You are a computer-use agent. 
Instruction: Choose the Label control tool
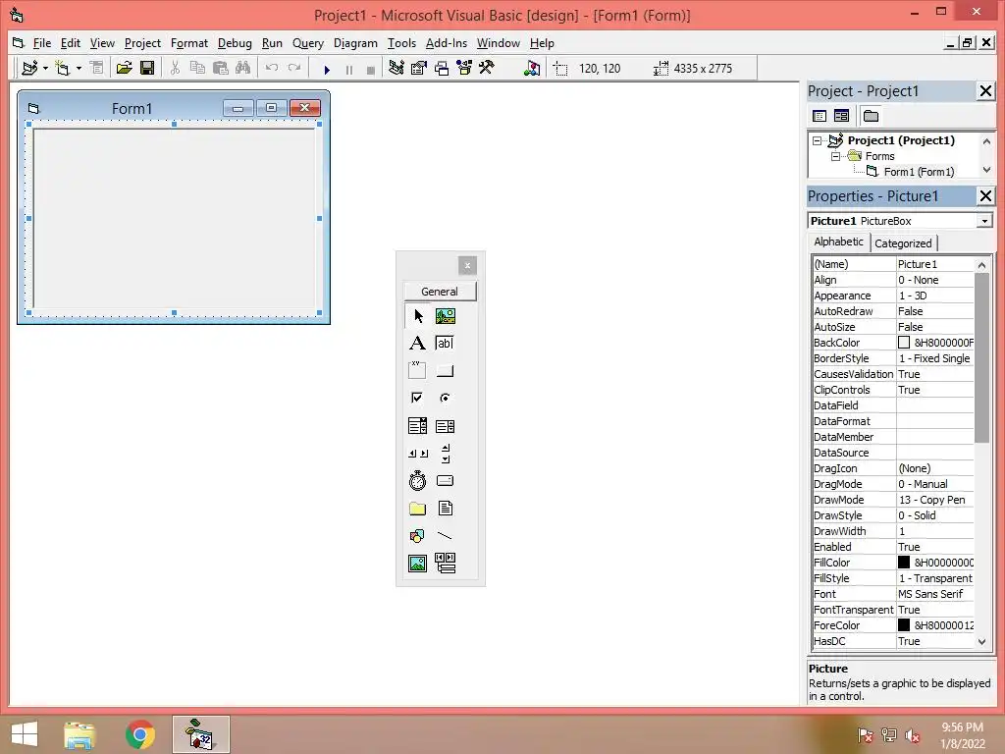point(418,343)
